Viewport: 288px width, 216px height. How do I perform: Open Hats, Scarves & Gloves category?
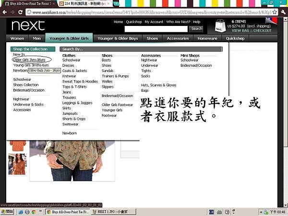click(159, 85)
